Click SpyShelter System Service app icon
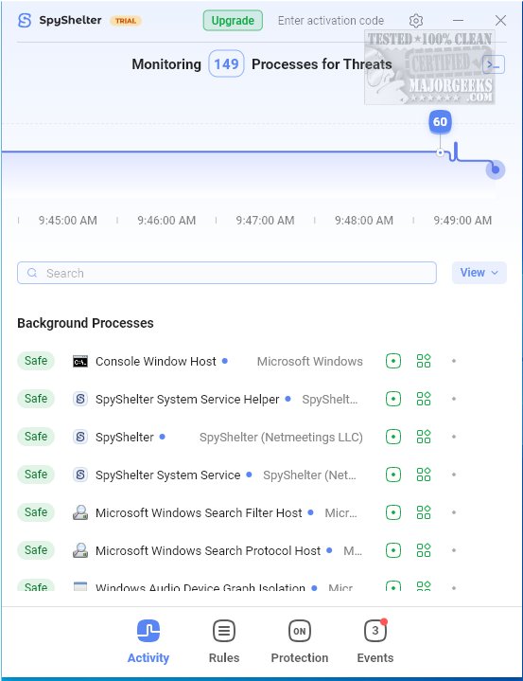The width and height of the screenshot is (523, 681). [x=80, y=475]
